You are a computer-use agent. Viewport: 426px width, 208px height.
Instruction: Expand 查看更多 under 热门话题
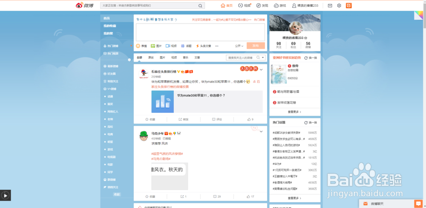point(294,198)
